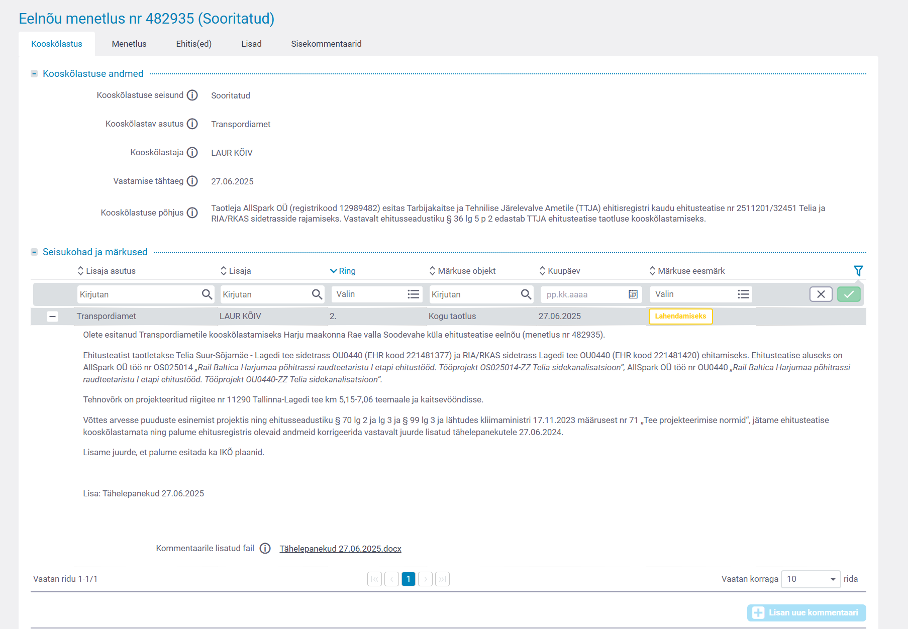Open Tähelepanekud 27.06.2025.docx attachment link
The height and width of the screenshot is (629, 908).
341,549
